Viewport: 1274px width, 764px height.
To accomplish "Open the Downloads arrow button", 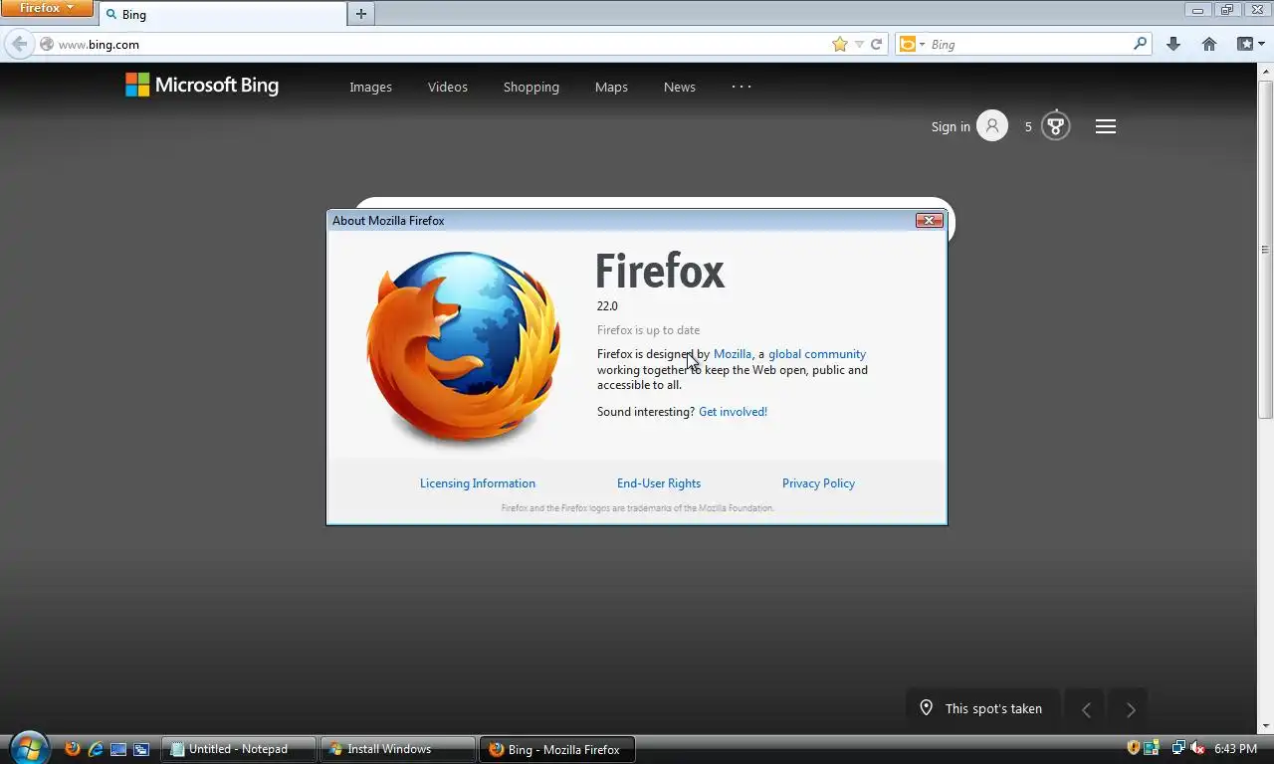I will 1173,44.
